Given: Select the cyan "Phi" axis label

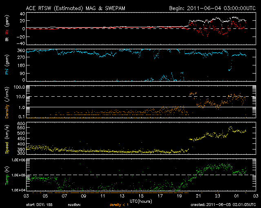Looking at the screenshot, I should coord(7,71).
